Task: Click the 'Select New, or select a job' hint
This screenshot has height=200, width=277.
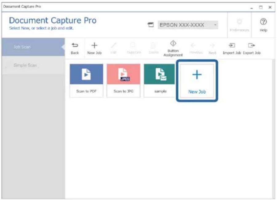Action: pos(41,28)
